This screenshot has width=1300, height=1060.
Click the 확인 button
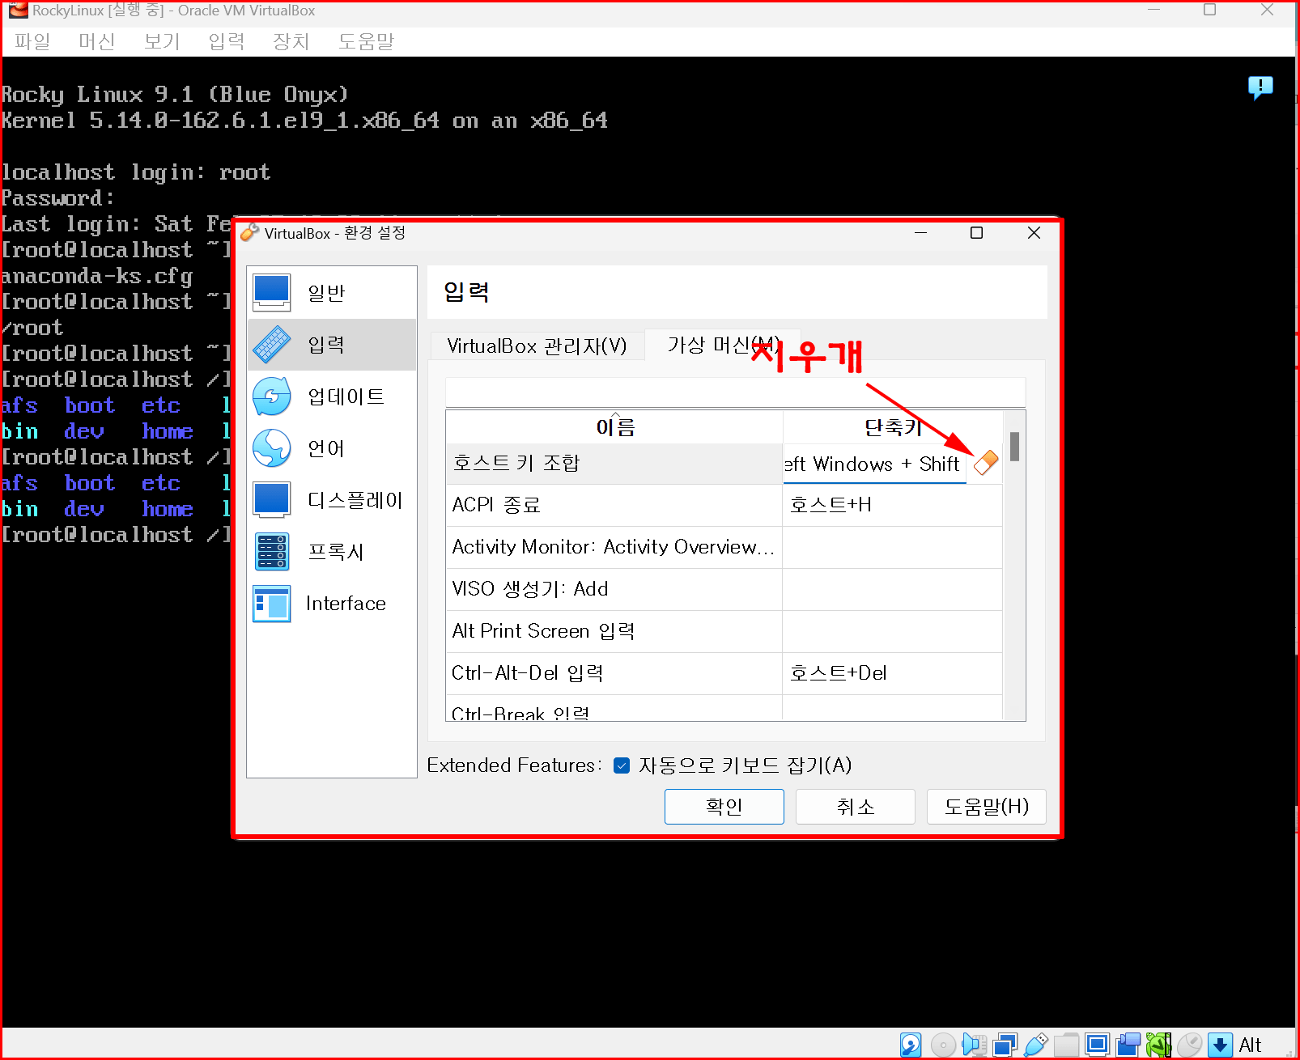(x=724, y=807)
